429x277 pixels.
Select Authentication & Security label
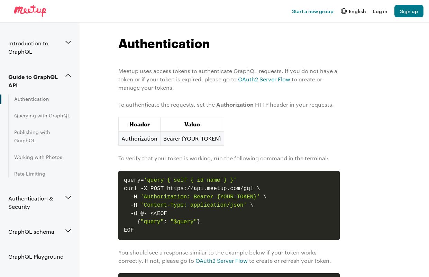[x=30, y=203]
